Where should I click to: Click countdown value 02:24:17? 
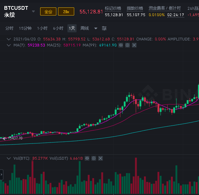coord(176,15)
